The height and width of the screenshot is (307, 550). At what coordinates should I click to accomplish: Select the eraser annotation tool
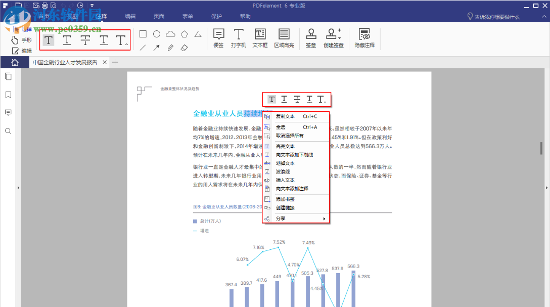(183, 47)
